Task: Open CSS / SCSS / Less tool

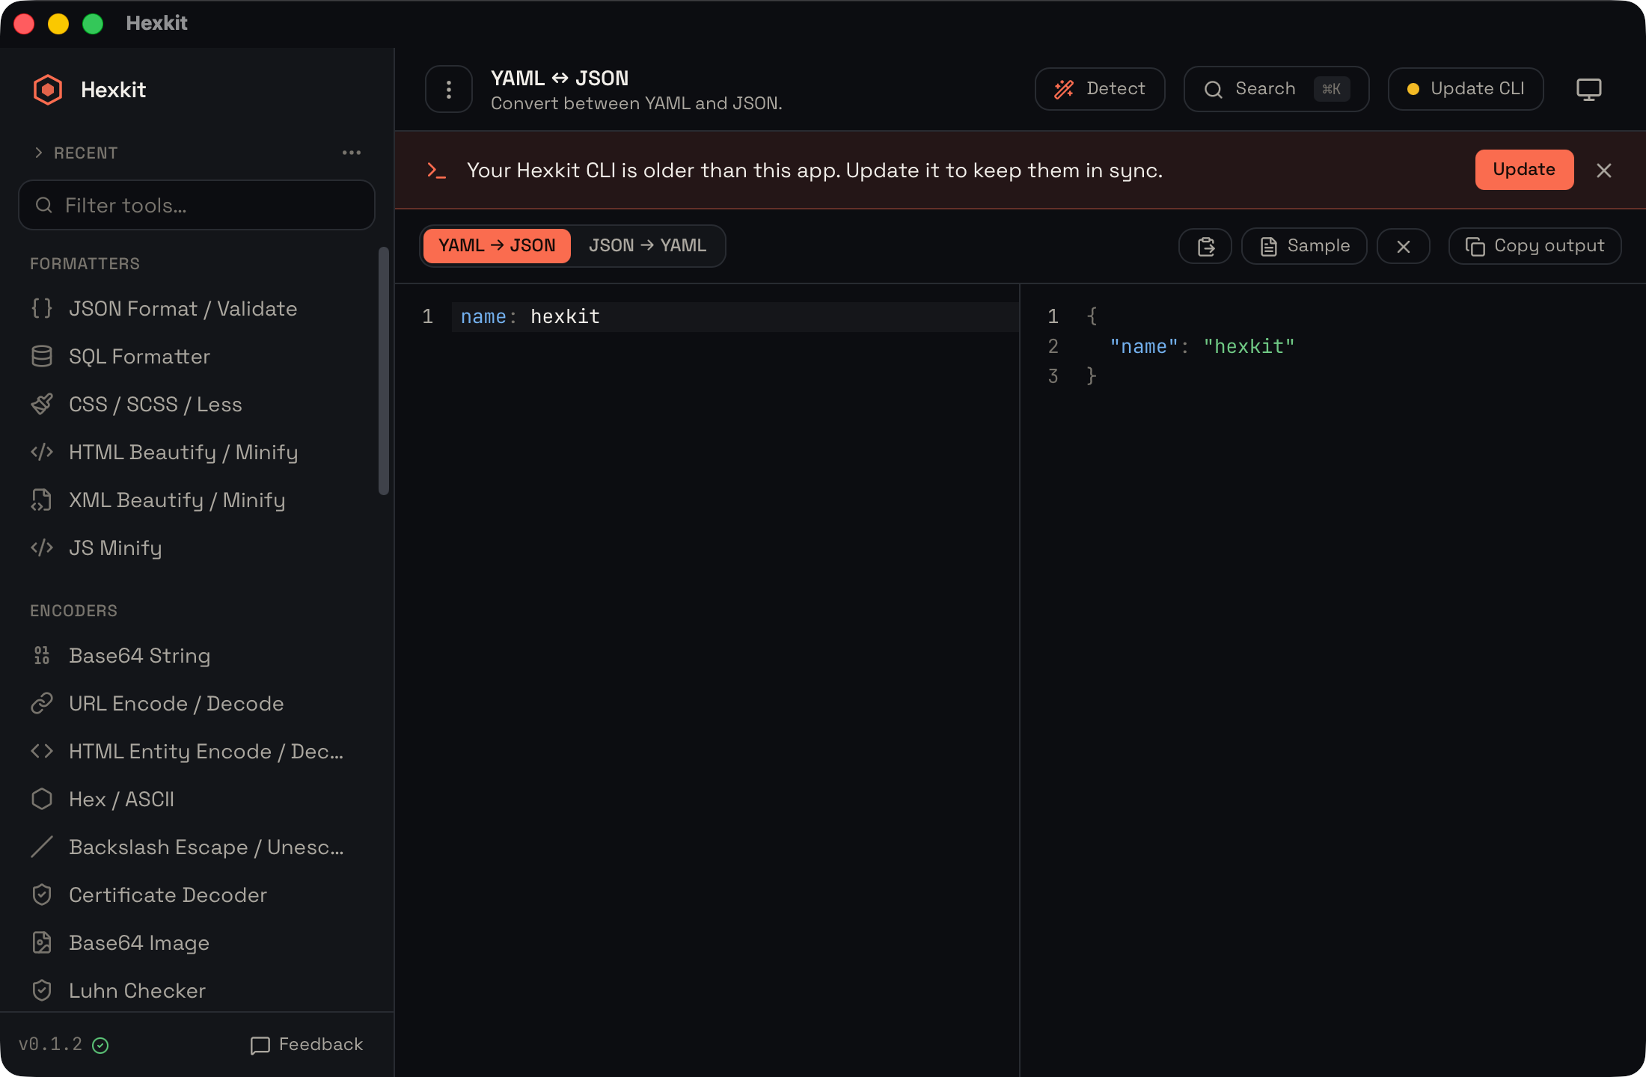Action: (x=196, y=405)
